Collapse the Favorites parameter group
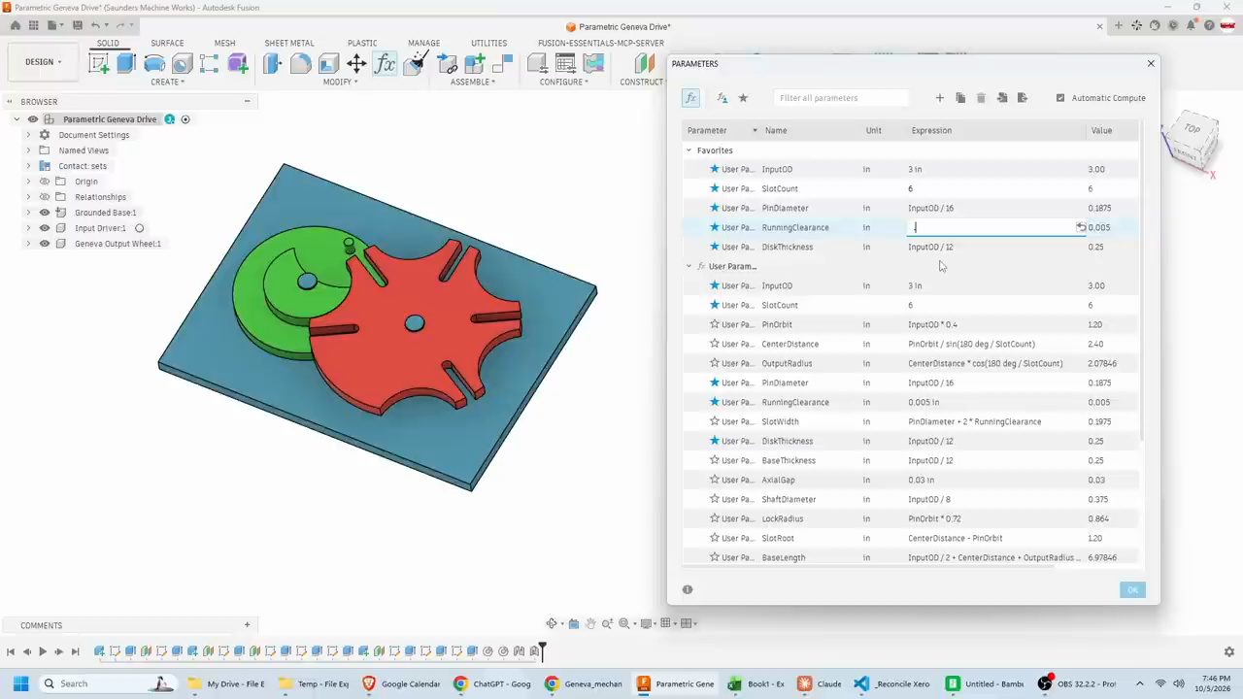 click(689, 150)
